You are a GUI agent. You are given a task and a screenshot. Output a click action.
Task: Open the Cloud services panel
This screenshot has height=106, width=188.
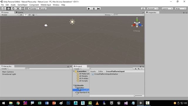point(143,9)
